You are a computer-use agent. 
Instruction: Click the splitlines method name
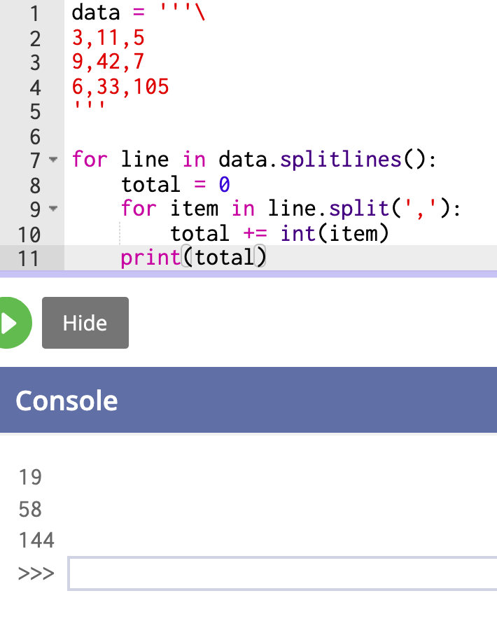(341, 160)
